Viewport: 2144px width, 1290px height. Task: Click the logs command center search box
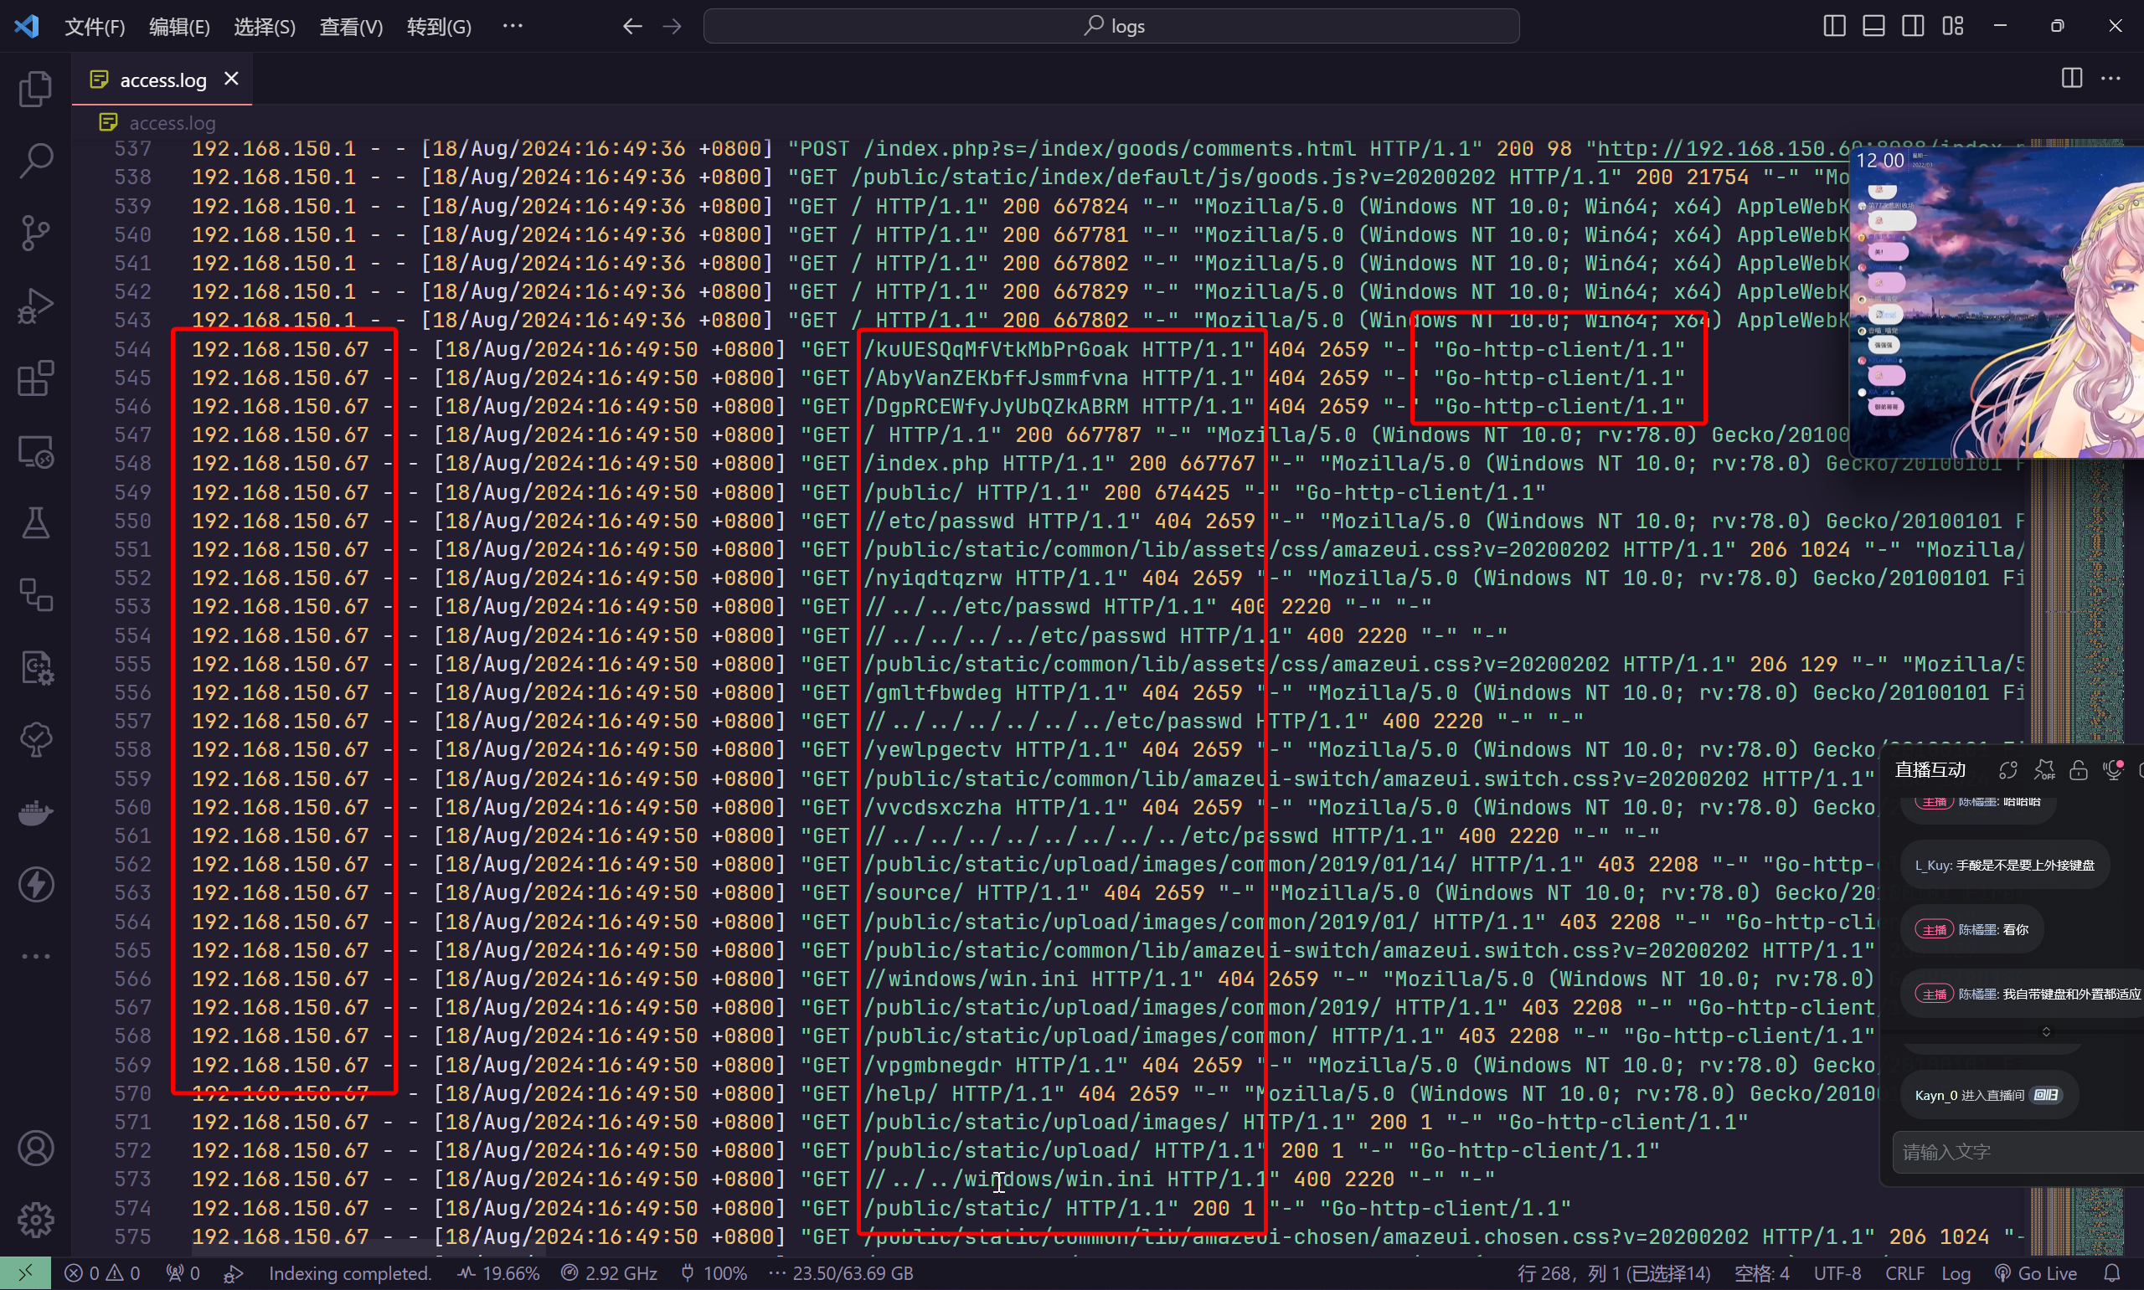coord(1111,26)
